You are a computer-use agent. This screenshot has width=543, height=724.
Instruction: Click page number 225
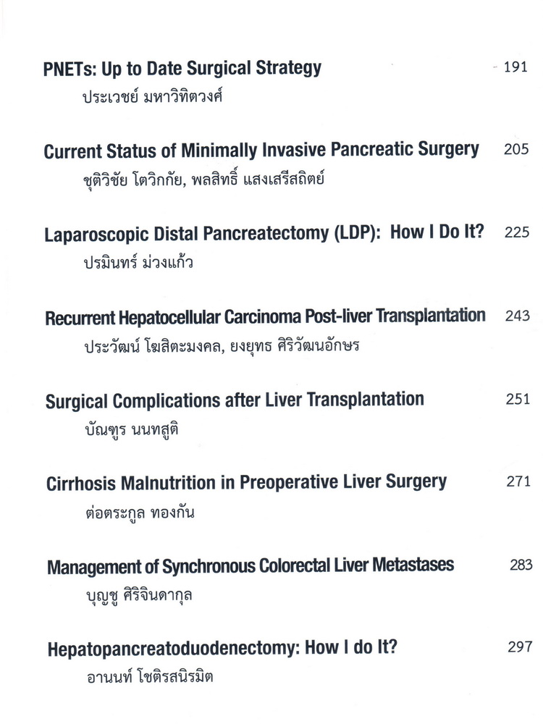pos(517,232)
